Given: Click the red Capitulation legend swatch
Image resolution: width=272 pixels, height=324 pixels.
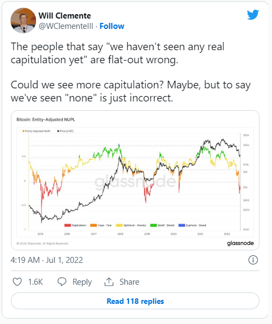Looking at the screenshot, I should 68,225.
